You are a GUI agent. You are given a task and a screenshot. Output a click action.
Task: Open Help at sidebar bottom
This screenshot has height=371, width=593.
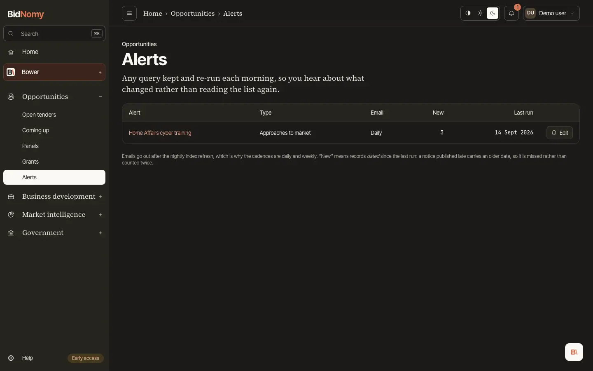pos(27,358)
